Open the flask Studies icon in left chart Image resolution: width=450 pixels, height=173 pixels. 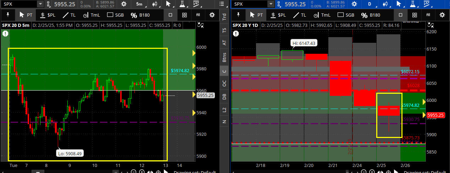coord(183,4)
